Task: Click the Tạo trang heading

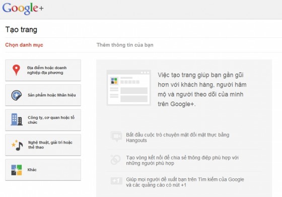Action: [x=21, y=30]
